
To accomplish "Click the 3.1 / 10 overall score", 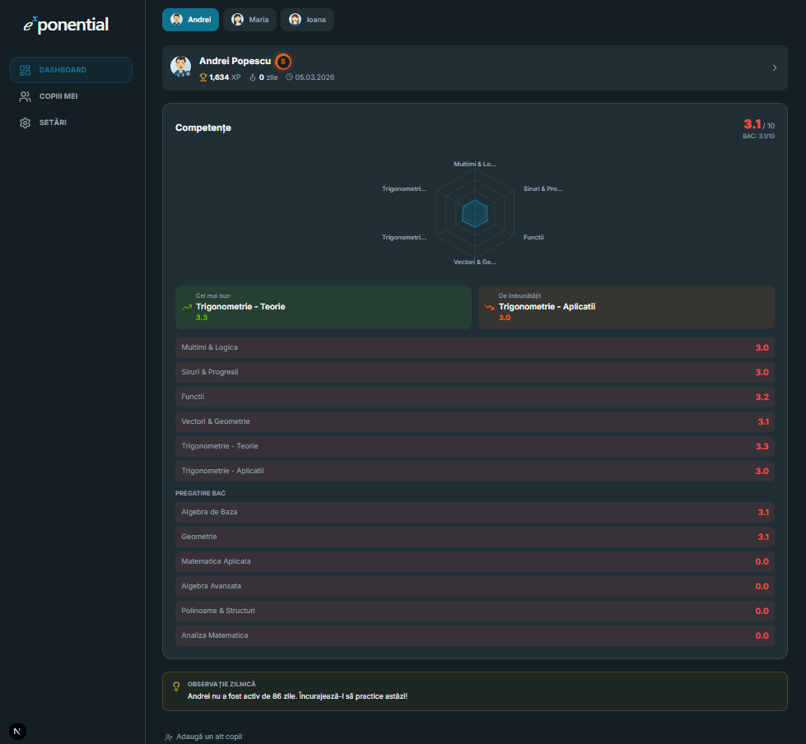I will pos(759,124).
